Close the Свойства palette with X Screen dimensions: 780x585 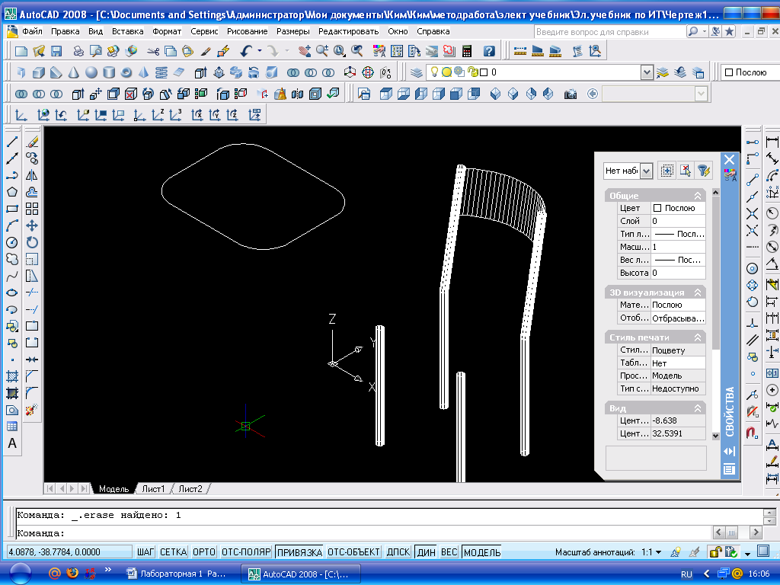tap(729, 160)
